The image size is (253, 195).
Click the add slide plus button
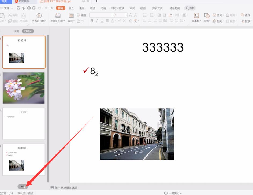click(23, 186)
